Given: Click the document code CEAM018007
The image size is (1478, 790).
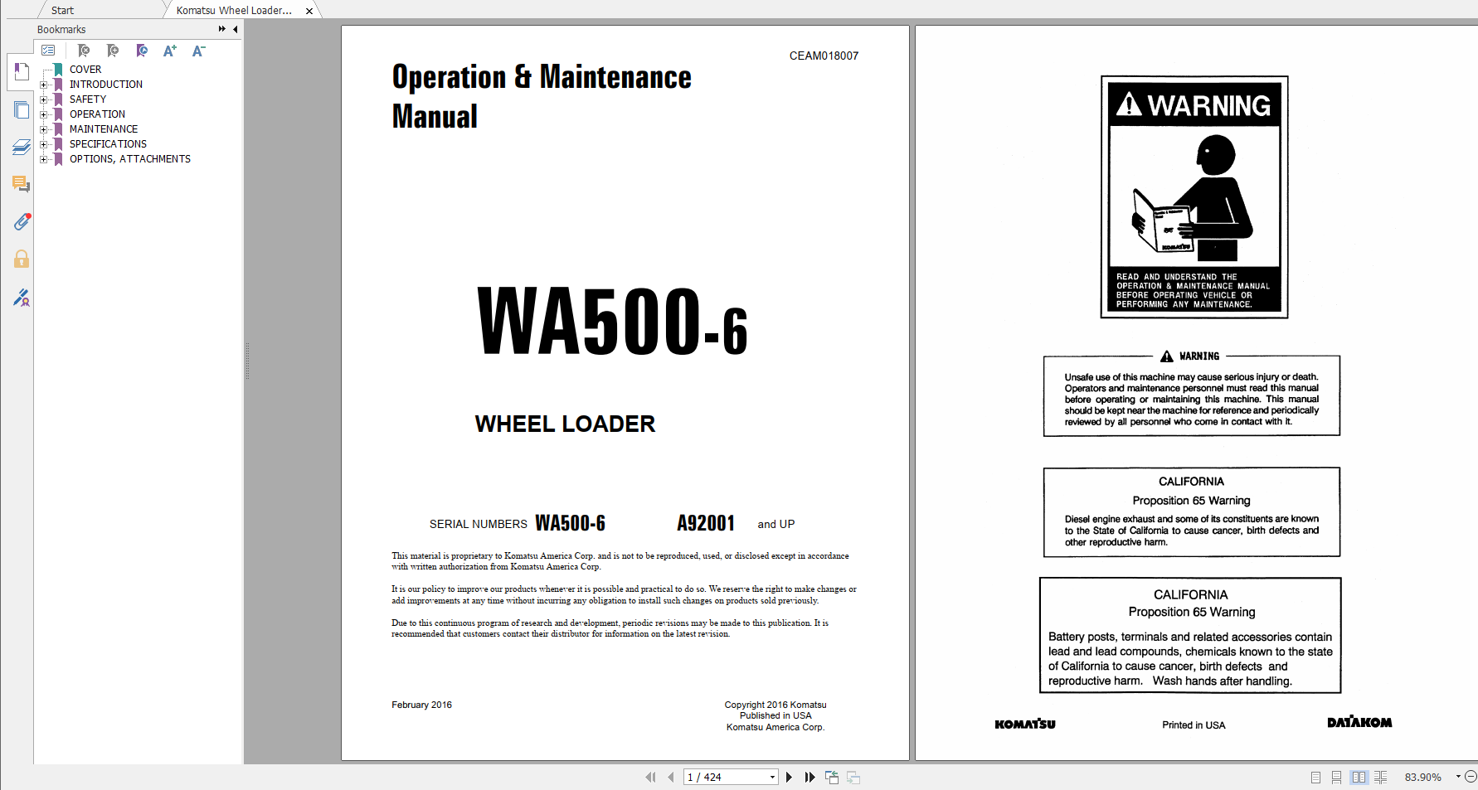Looking at the screenshot, I should (824, 56).
